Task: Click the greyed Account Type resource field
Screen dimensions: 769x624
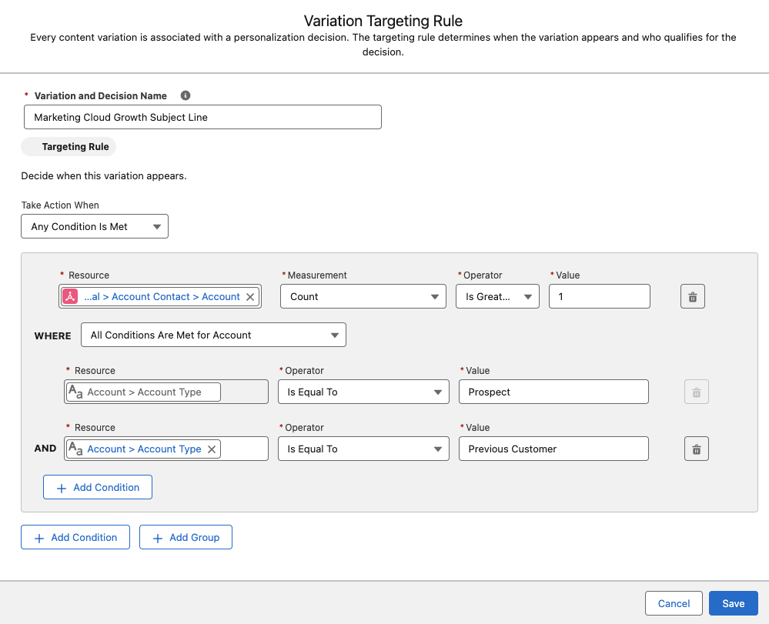Action: tap(166, 392)
